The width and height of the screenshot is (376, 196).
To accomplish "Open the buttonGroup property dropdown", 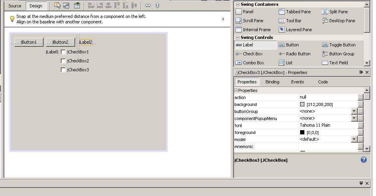I will 354,111.
